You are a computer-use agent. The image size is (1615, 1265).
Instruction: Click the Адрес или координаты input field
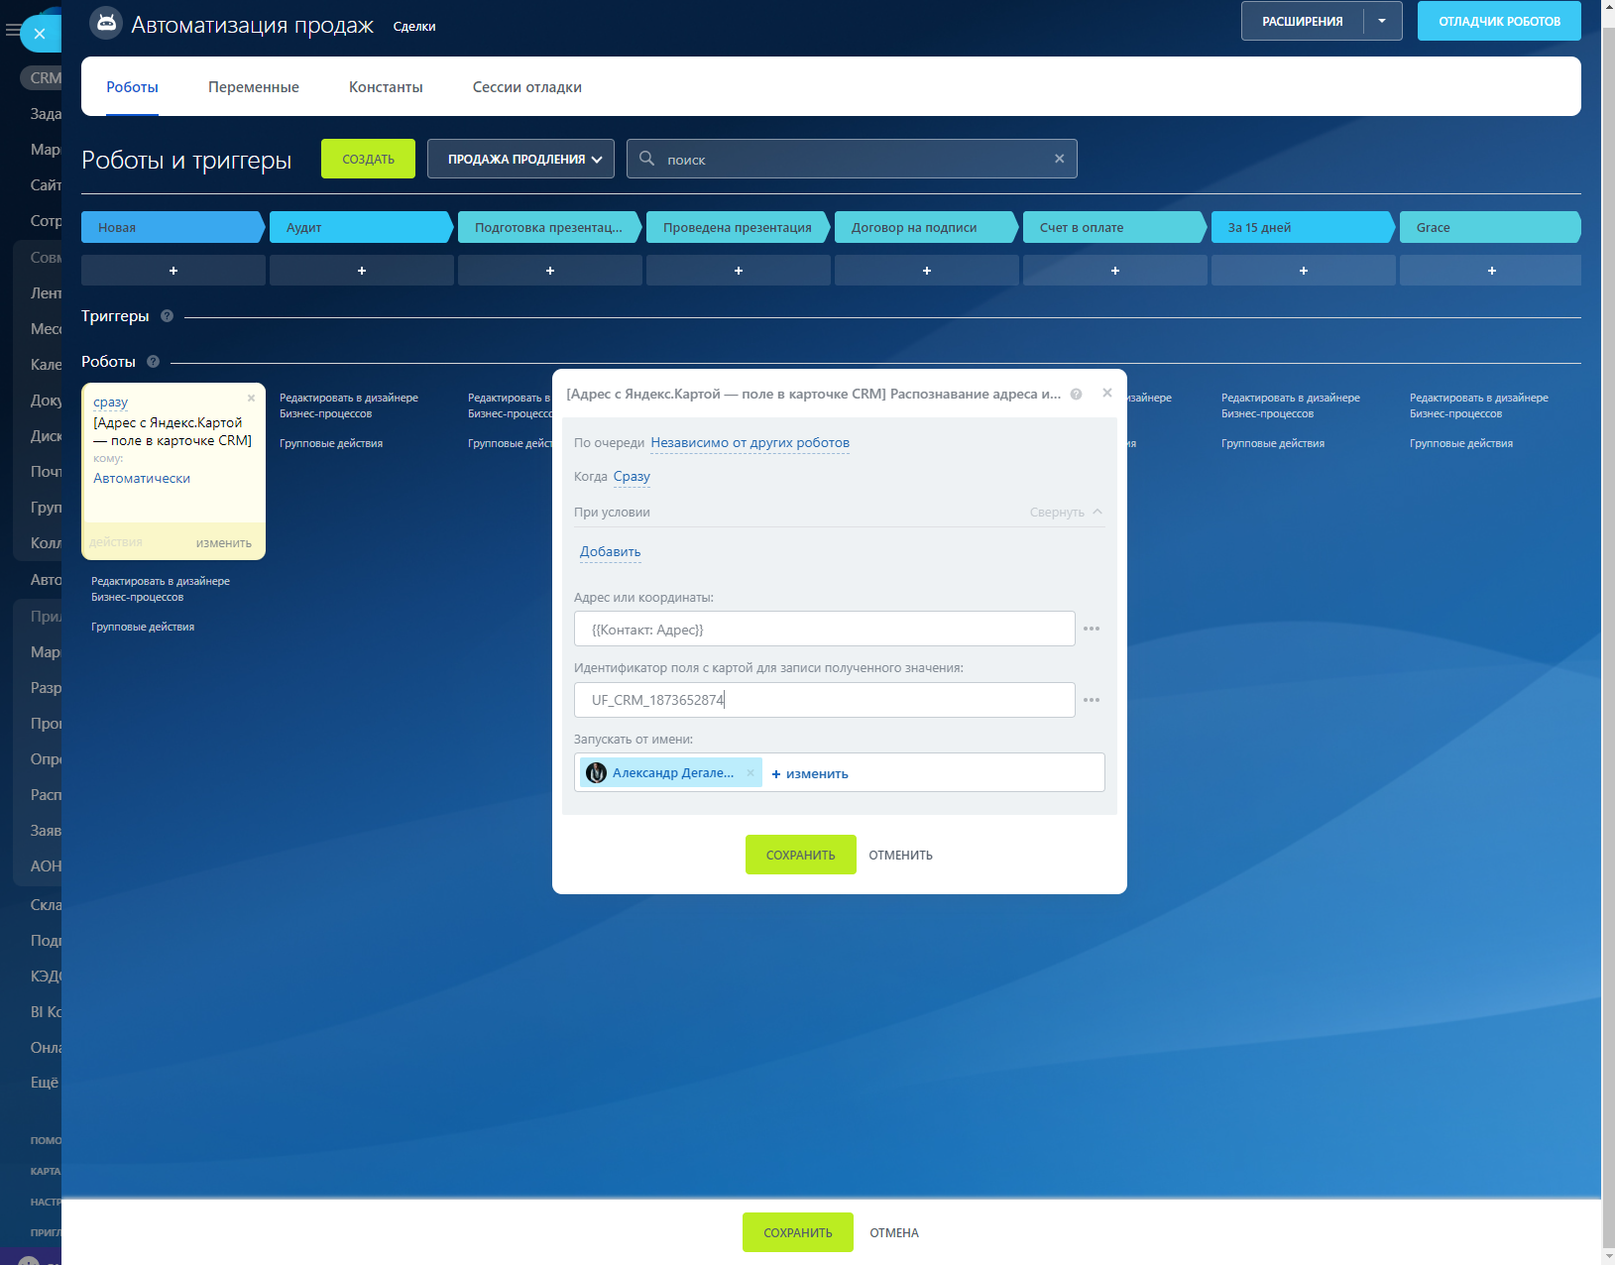coord(825,629)
